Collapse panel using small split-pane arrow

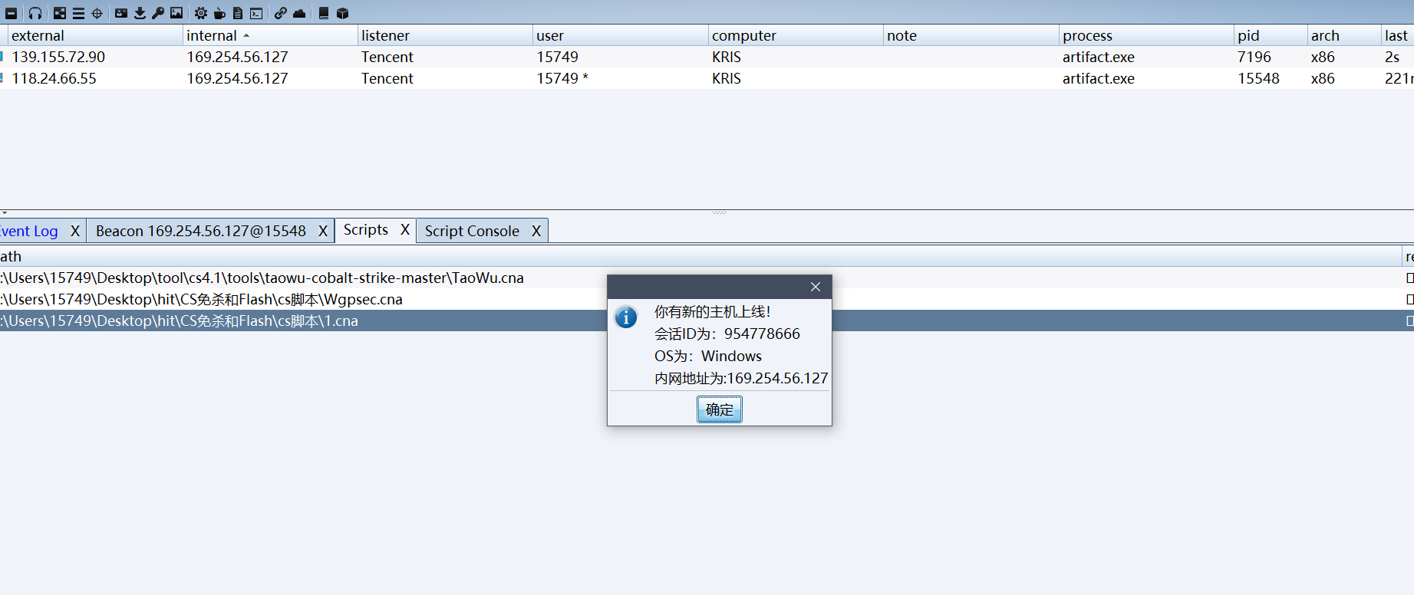coord(5,212)
